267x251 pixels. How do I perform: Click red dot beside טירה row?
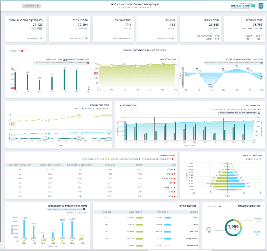click(x=175, y=192)
